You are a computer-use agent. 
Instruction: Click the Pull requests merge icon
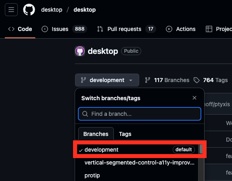tap(100, 29)
